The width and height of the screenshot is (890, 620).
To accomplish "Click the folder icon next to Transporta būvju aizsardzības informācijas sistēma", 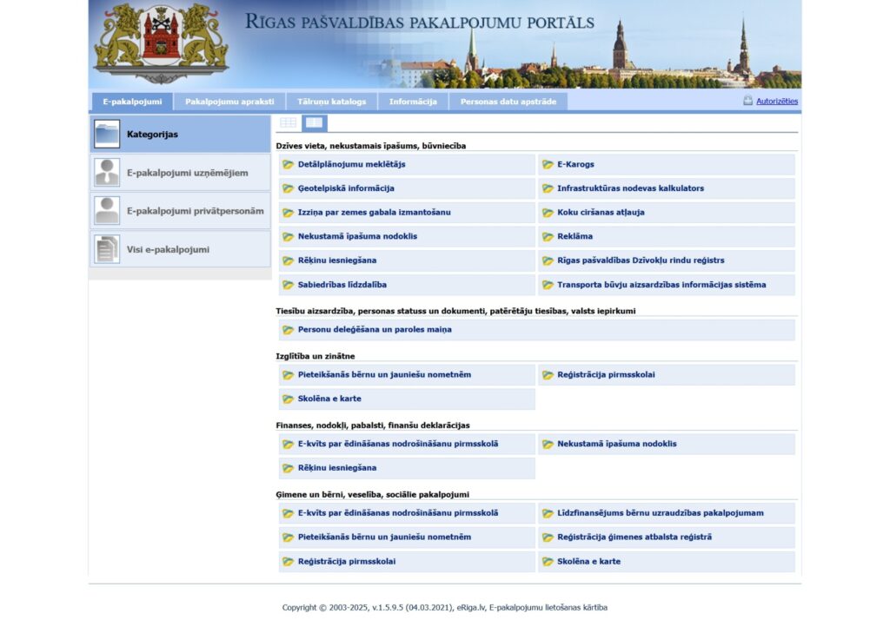I will click(548, 285).
